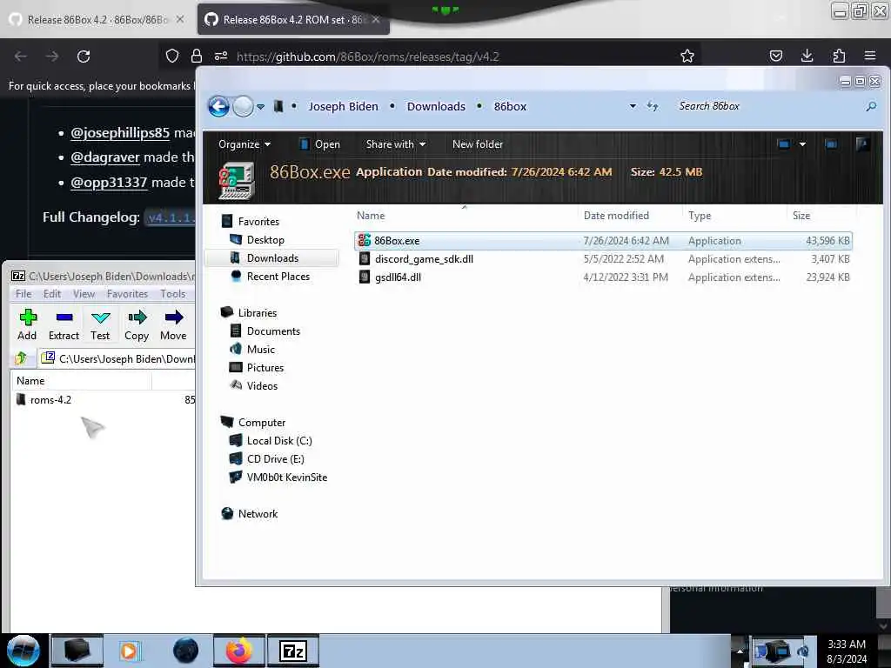Click the change view icon
Screen dimensions: 891x668
(784, 144)
